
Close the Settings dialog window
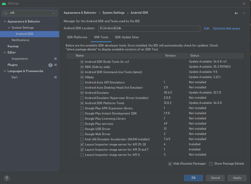point(244,4)
